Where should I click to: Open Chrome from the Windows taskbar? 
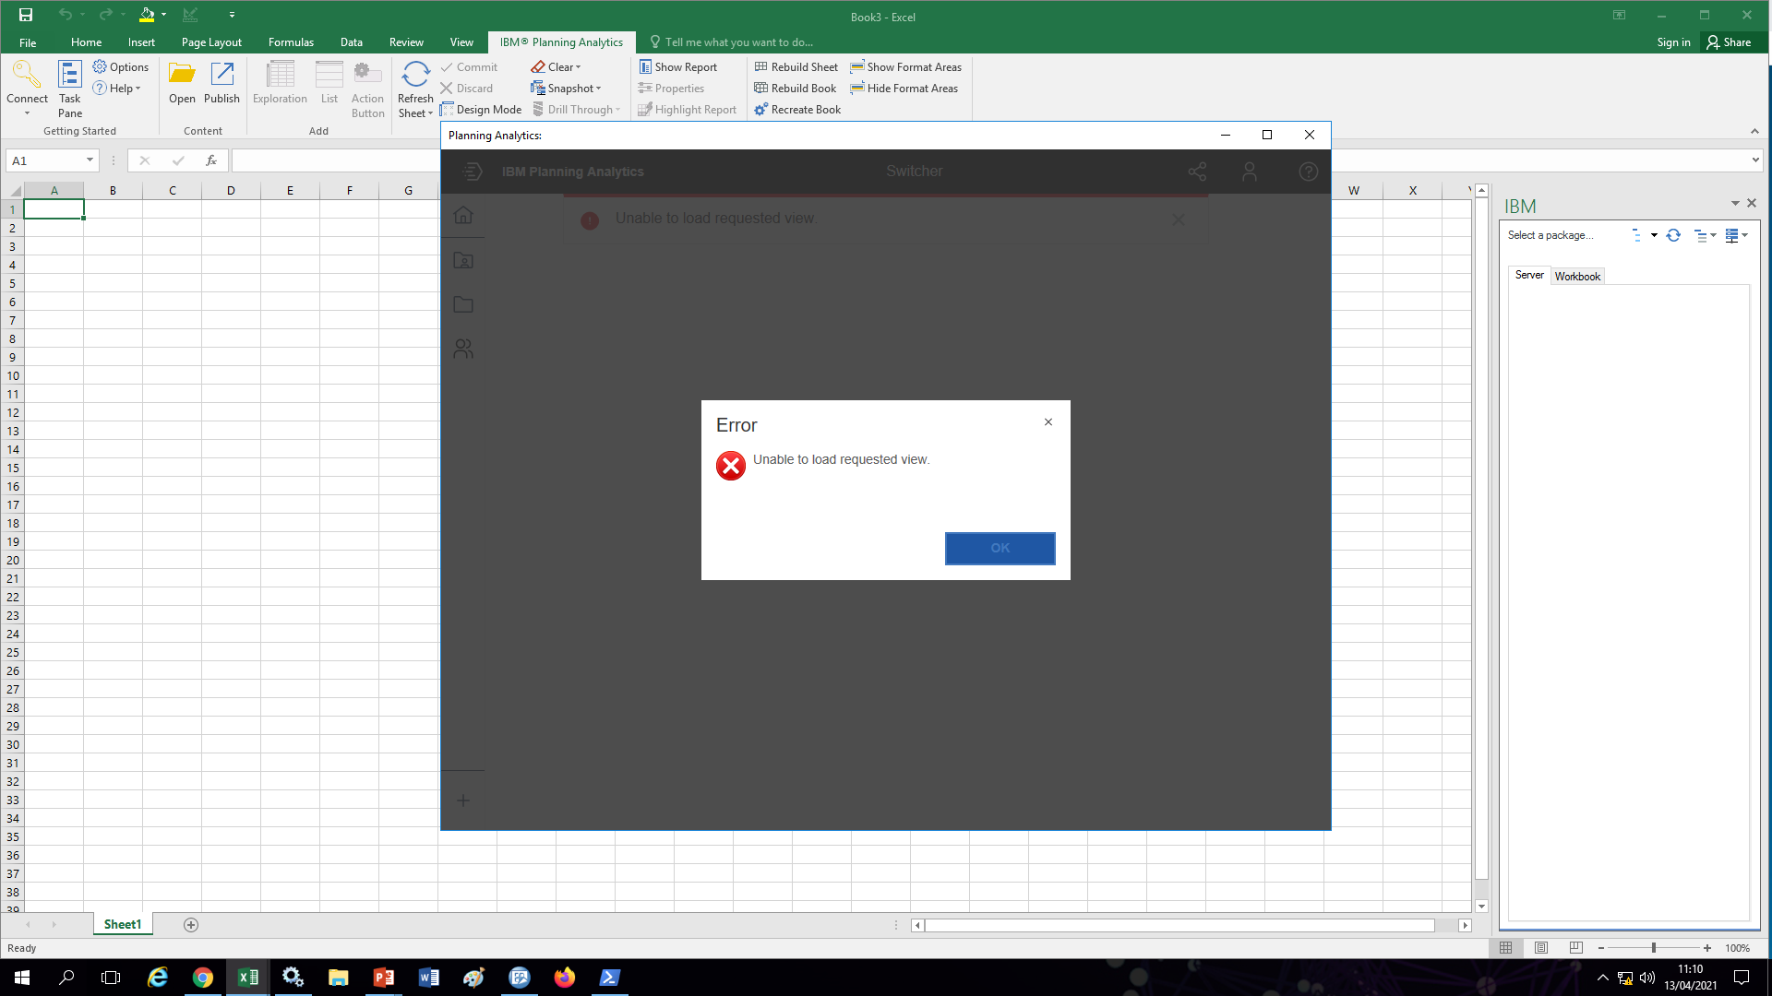[203, 978]
